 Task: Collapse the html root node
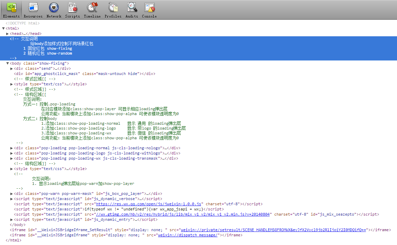pyautogui.click(x=3, y=28)
